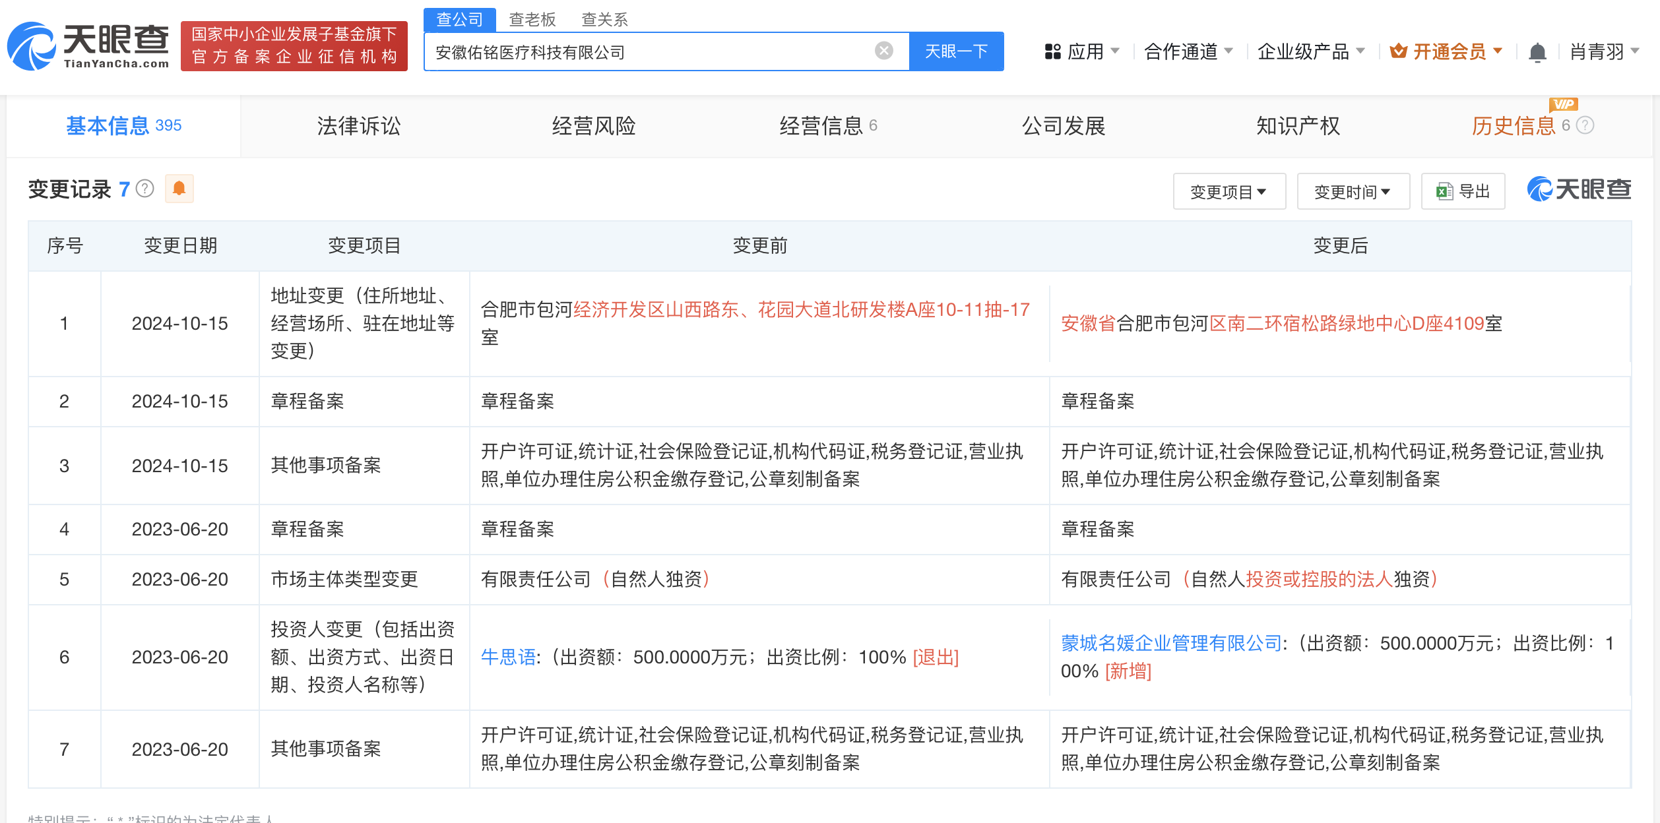1660x823 pixels.
Task: Click the 牛思语 investor link
Action: click(508, 657)
